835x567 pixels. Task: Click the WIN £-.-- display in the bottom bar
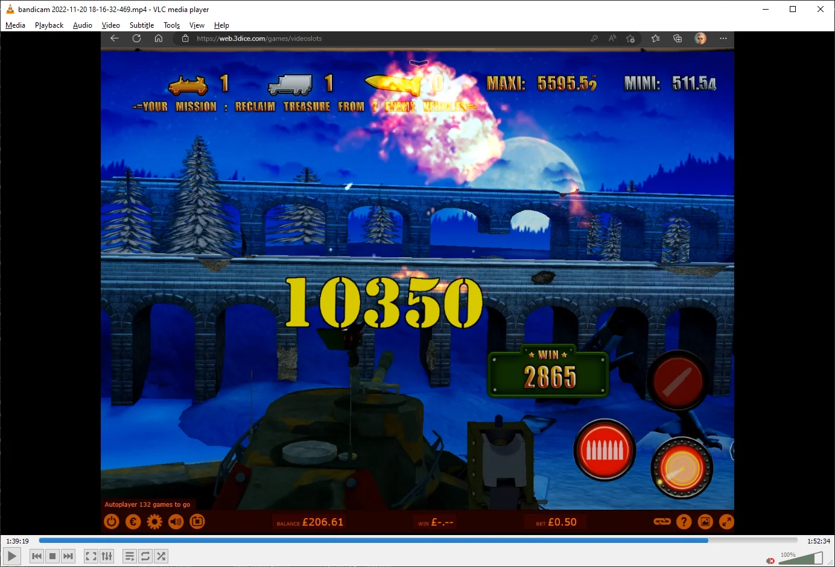(x=436, y=522)
